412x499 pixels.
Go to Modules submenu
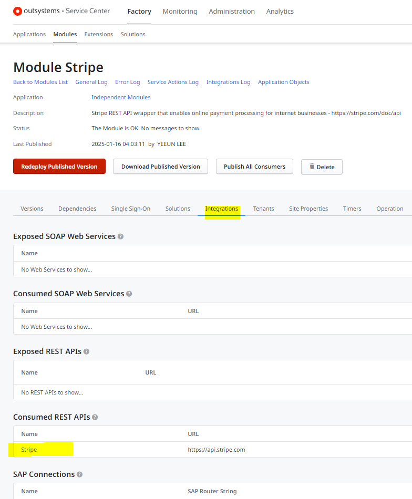tap(65, 34)
